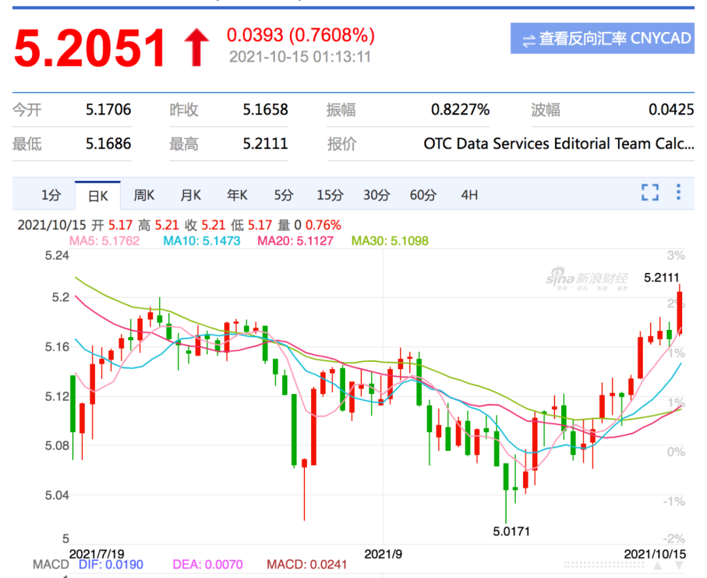Choose the 15分 interval tab
Viewport: 707px width, 578px height.
[x=330, y=195]
